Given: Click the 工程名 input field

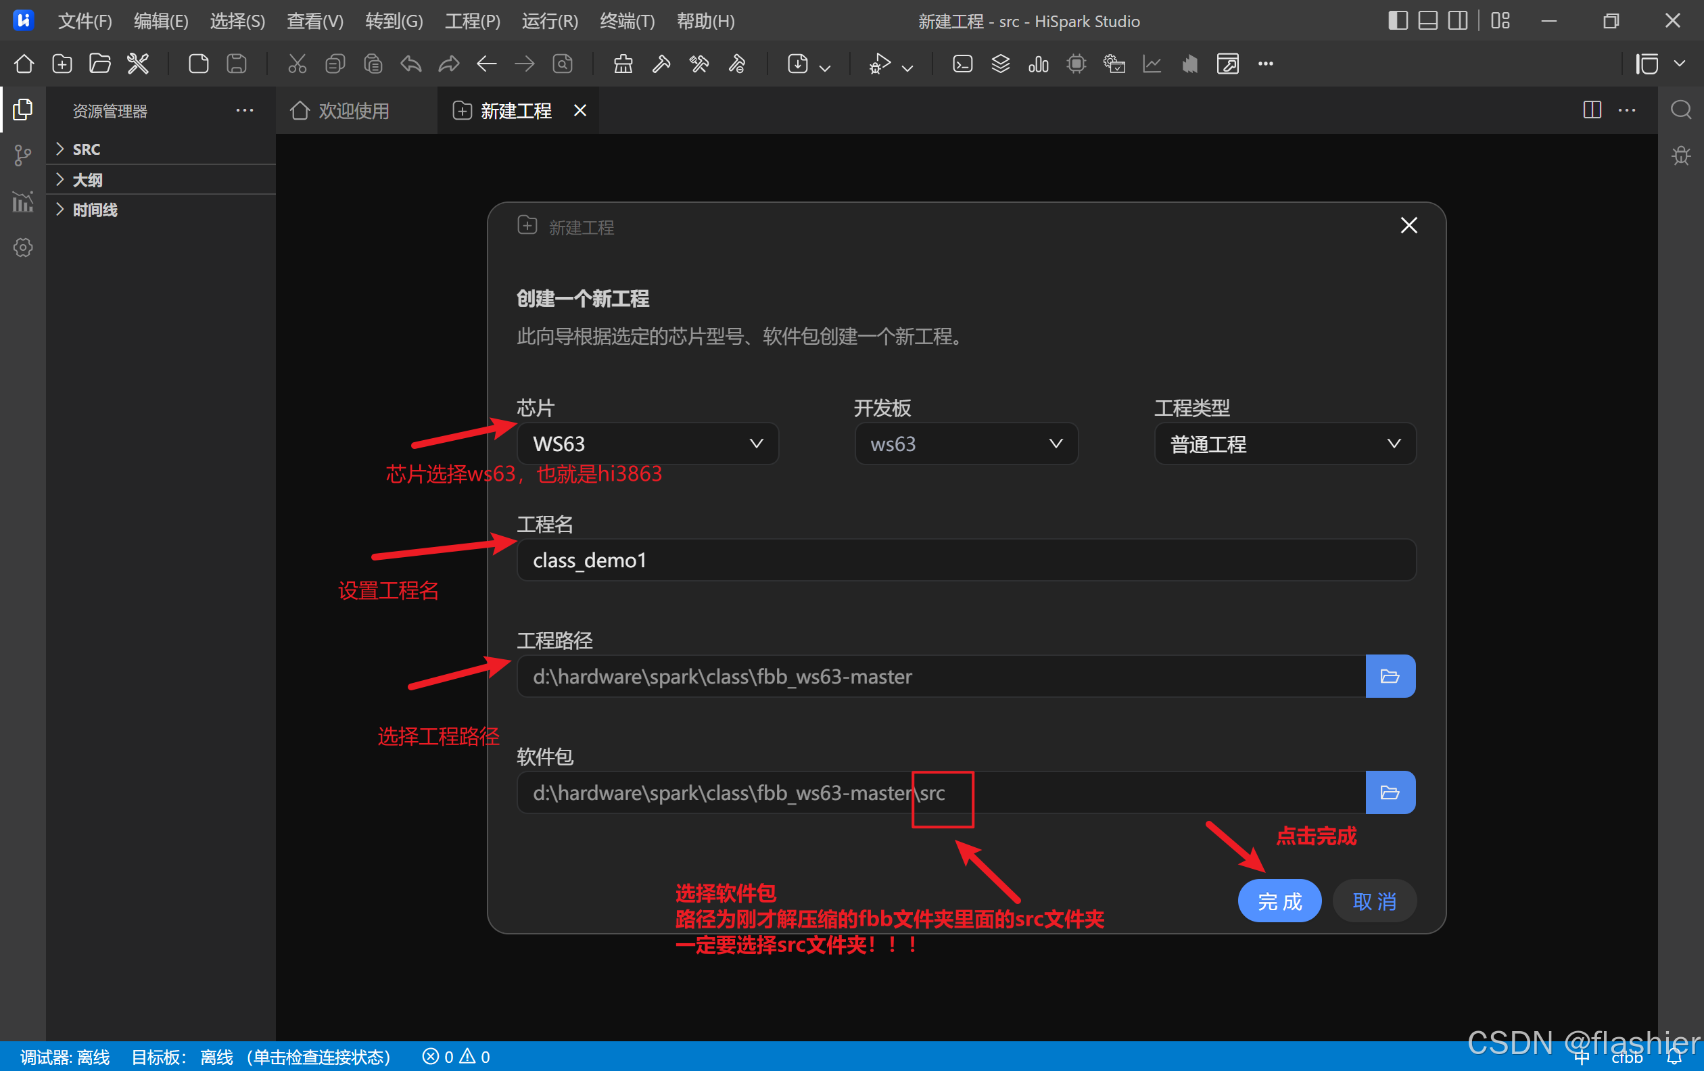Looking at the screenshot, I should tap(966, 561).
